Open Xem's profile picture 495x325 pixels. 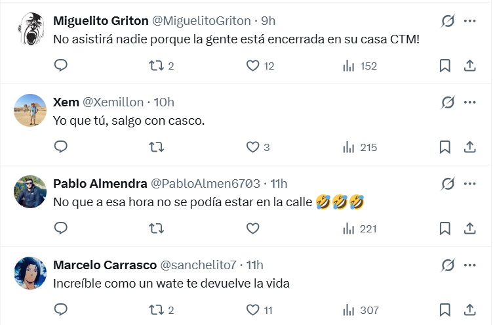click(30, 110)
